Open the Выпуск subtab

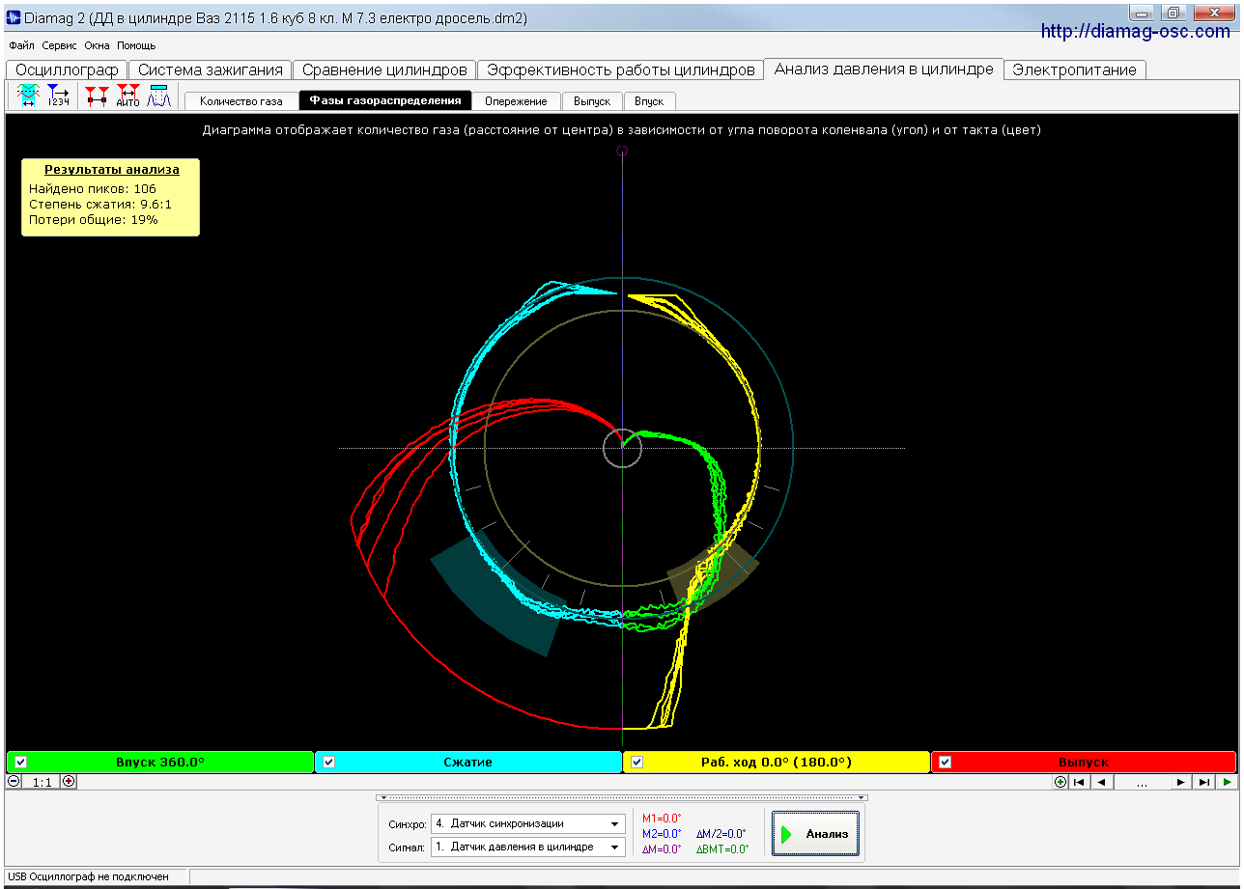tap(592, 101)
